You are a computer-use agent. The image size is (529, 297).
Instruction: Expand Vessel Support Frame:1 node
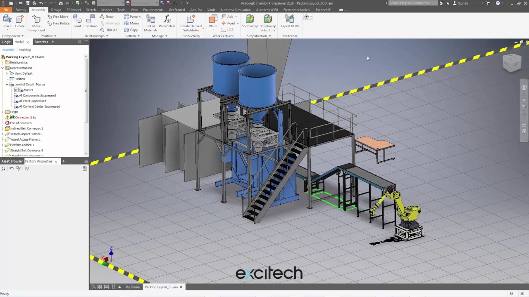2,134
